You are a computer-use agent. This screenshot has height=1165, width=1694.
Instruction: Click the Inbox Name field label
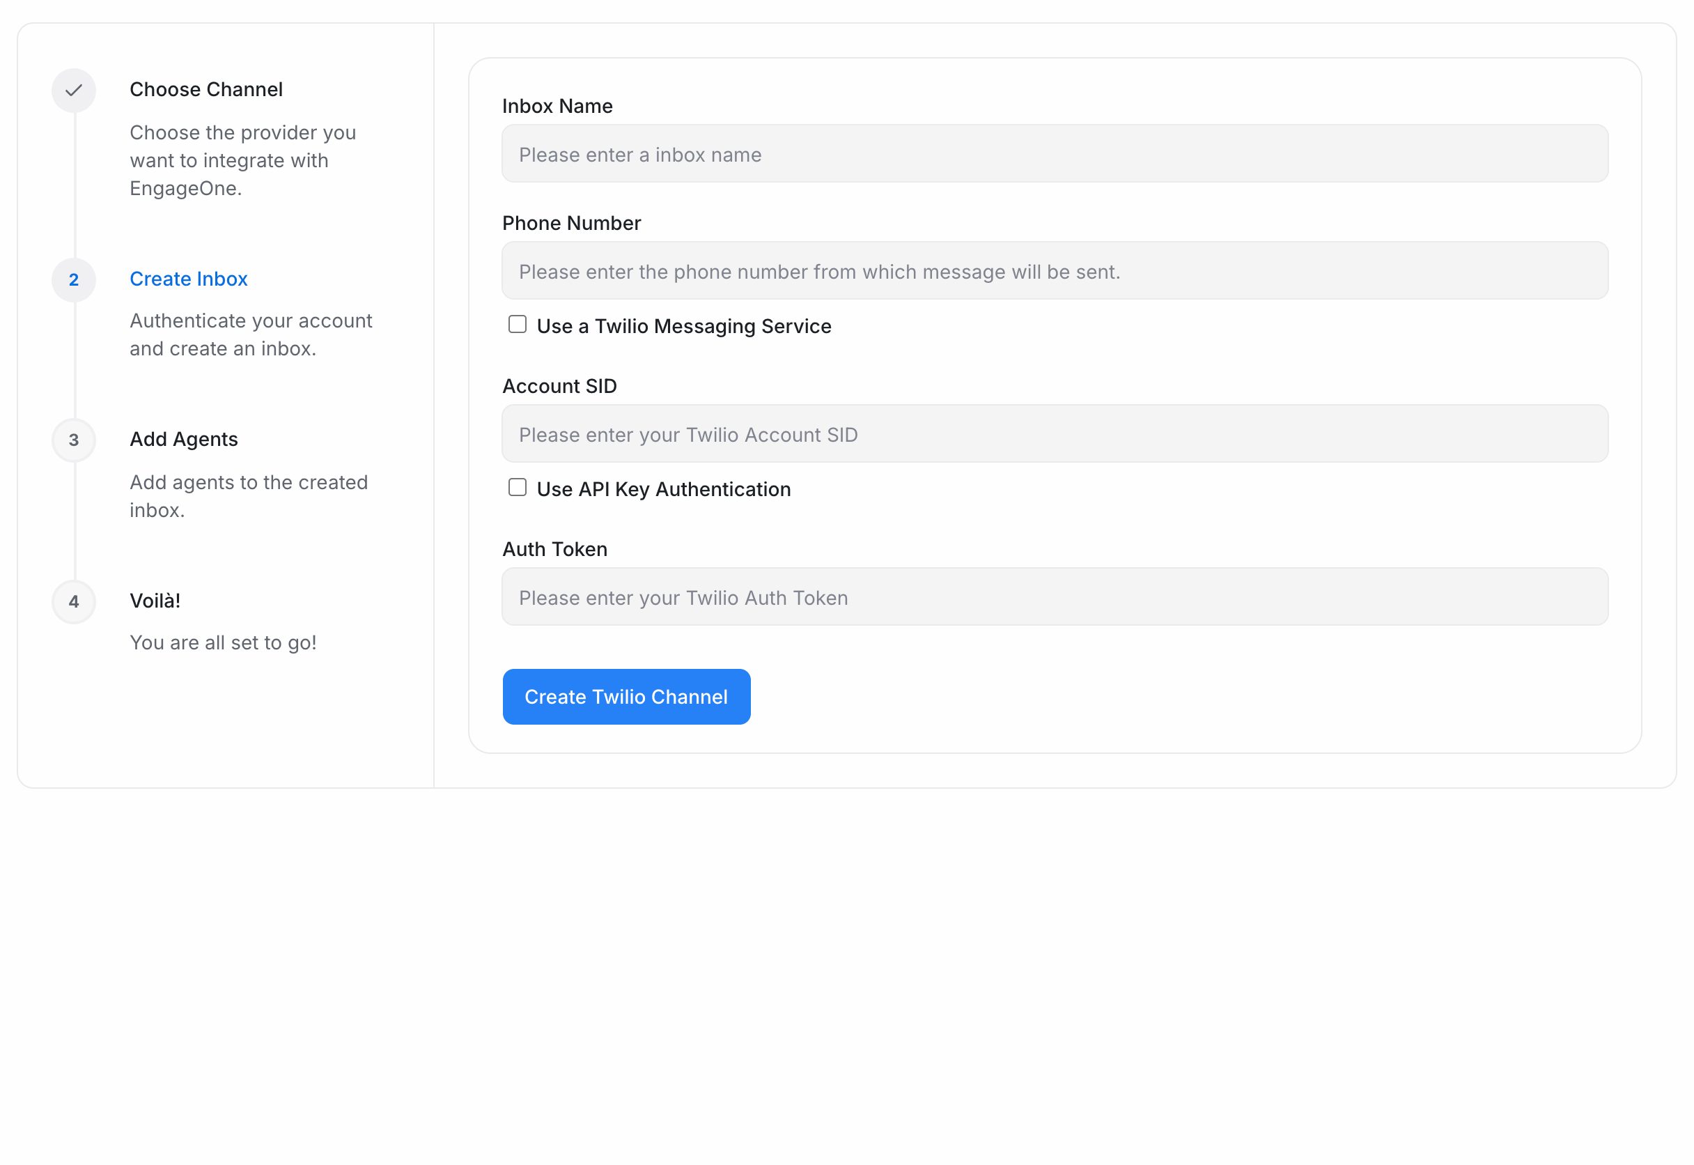557,106
